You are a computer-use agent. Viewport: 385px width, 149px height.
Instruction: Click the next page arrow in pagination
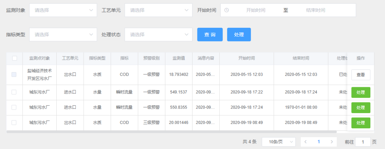[x=332, y=142]
